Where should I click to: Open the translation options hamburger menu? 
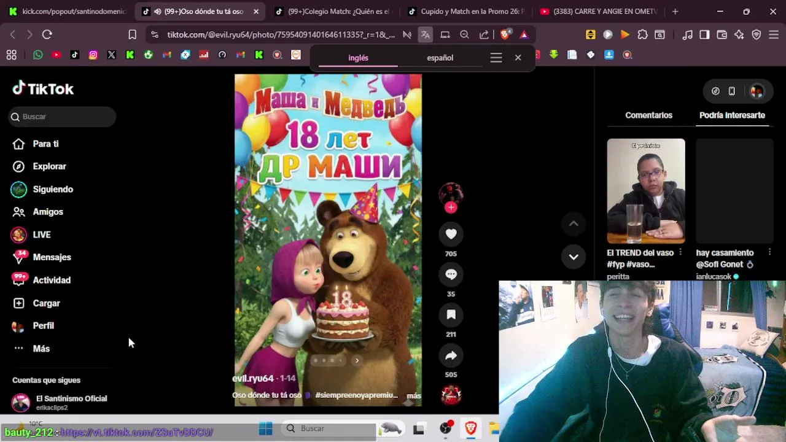pos(496,58)
